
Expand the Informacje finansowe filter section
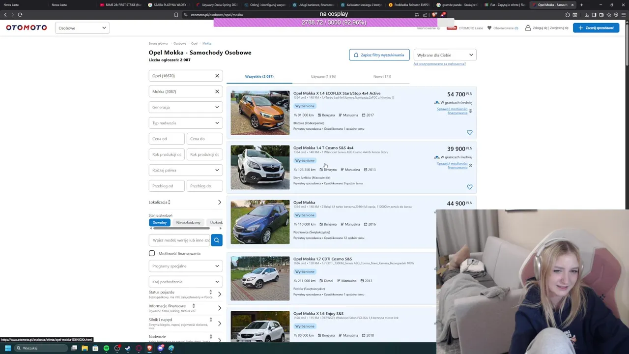pos(186,308)
